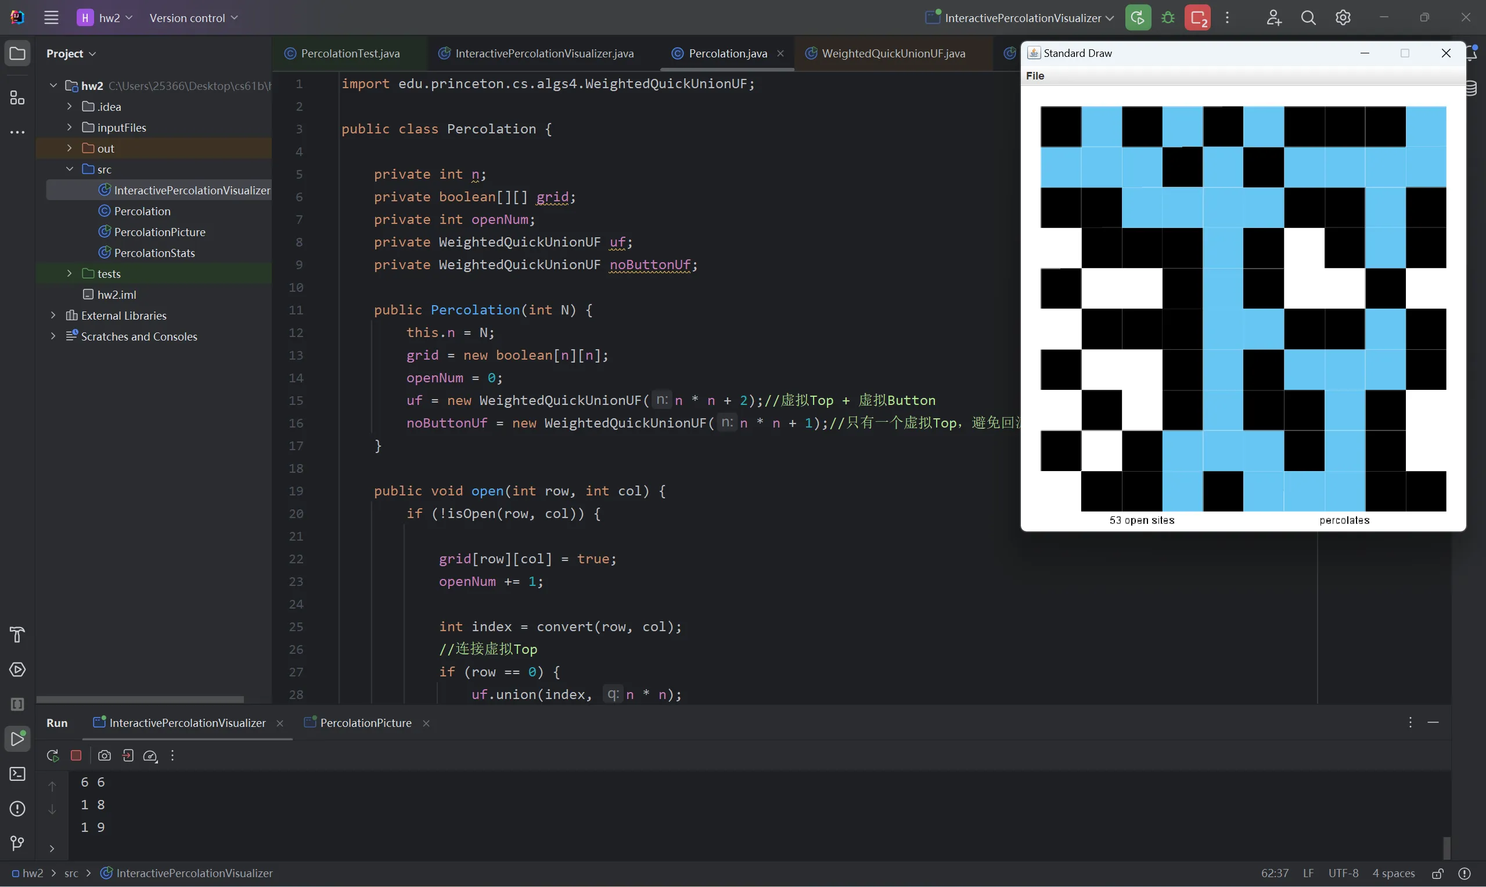Open the Structure tool window icon
This screenshot has height=887, width=1486.
pos(17,97)
